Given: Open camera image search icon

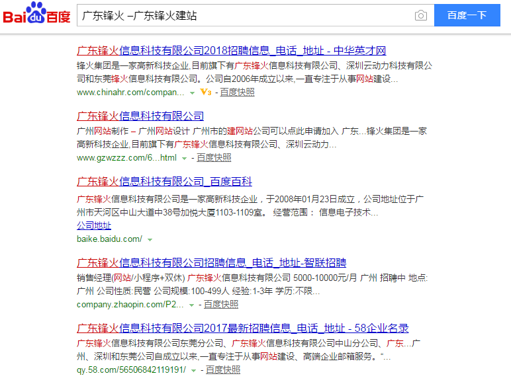Looking at the screenshot, I should coord(421,15).
